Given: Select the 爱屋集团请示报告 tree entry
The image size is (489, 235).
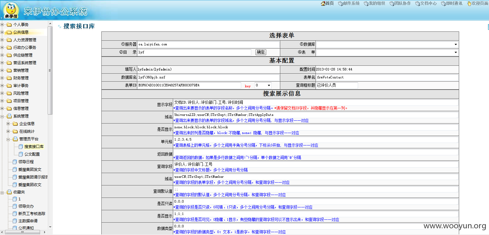Looking at the screenshot, I should coord(33,177).
